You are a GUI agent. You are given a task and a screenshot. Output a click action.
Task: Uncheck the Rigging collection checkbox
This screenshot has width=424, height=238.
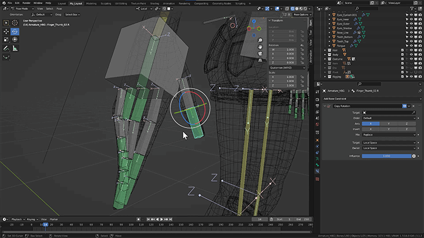pyautogui.click(x=402, y=76)
